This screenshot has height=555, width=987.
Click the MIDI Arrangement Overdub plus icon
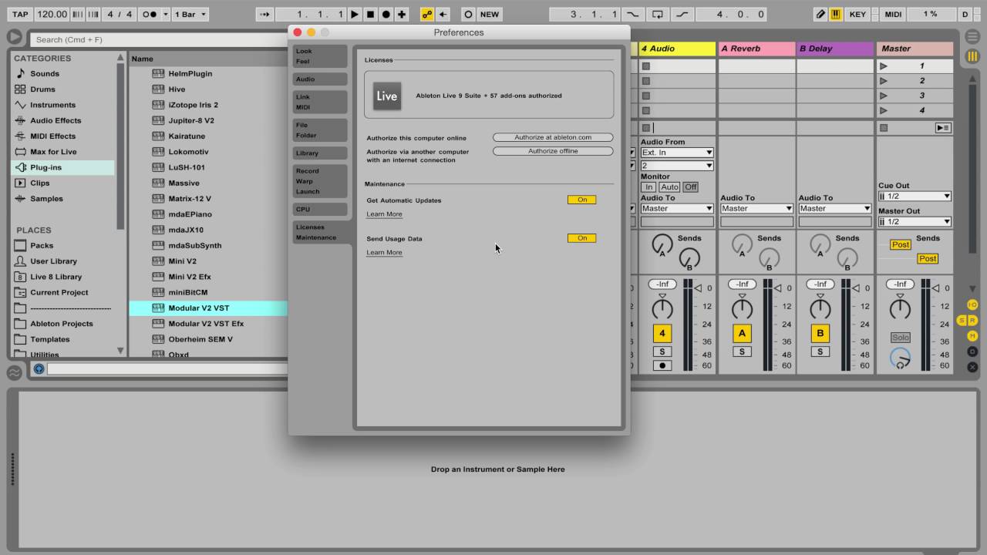point(402,14)
